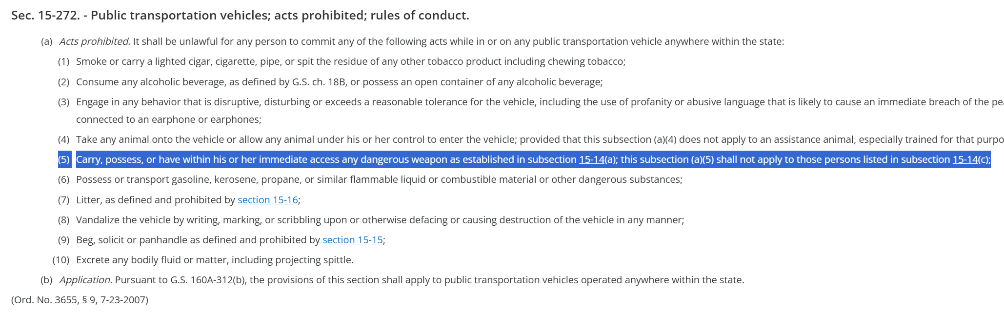Follow the 15-14(c) link ending item five

tap(965, 159)
